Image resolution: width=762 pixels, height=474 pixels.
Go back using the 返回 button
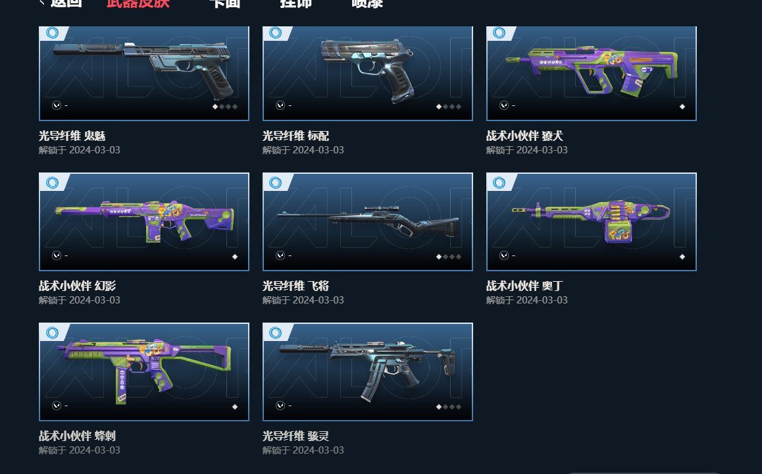click(x=61, y=3)
